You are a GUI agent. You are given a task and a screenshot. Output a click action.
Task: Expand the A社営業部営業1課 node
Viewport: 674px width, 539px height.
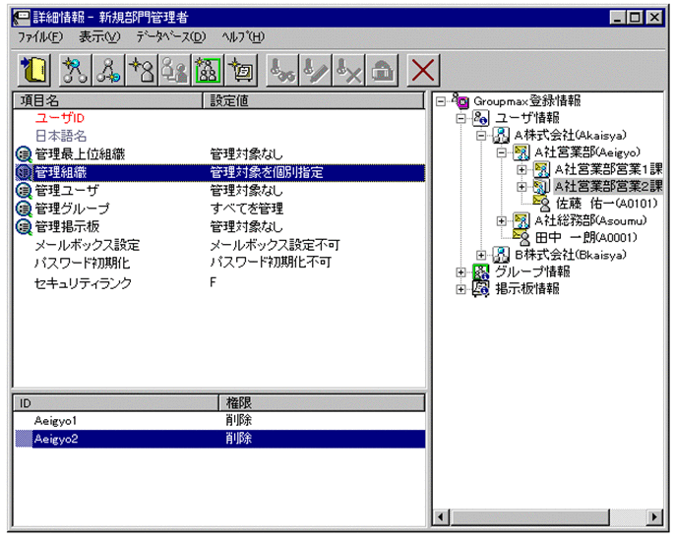(x=521, y=170)
